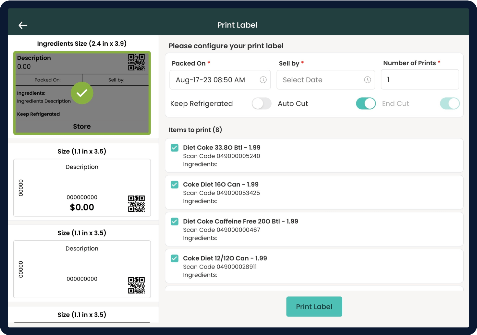Image resolution: width=477 pixels, height=335 pixels.
Task: Click QR code on priced $0.00 label
Action: pos(136,204)
